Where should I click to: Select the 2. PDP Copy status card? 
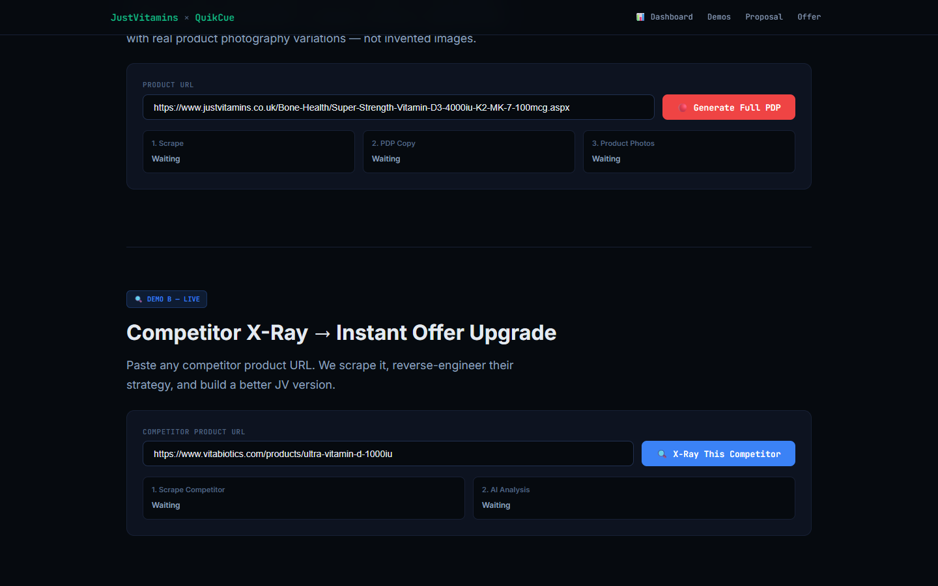point(468,152)
